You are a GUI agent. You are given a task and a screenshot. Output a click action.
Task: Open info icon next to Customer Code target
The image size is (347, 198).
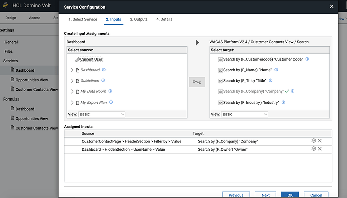[x=307, y=59]
